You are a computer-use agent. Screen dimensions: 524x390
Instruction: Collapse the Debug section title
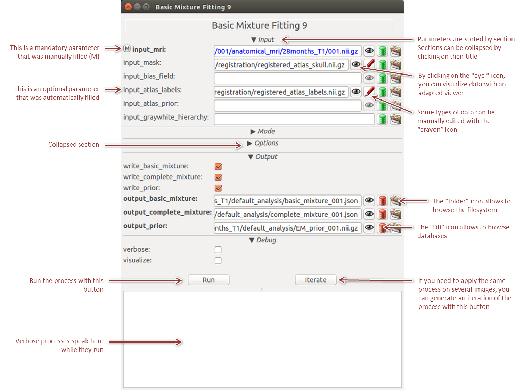click(x=263, y=240)
